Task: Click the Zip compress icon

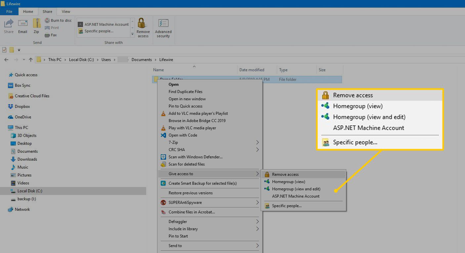Action: [x=36, y=26]
